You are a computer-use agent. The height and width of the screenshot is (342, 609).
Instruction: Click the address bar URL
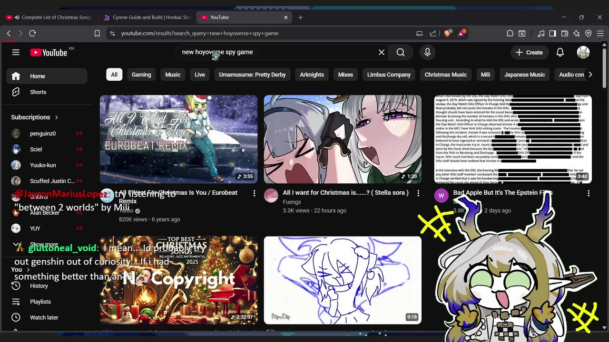(x=200, y=33)
